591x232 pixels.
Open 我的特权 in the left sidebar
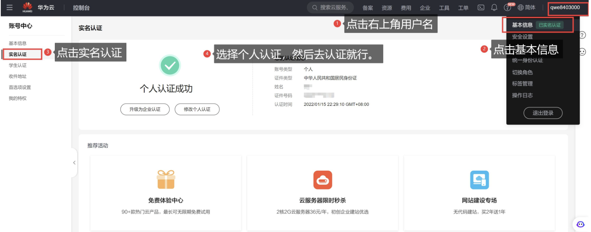[18, 98]
